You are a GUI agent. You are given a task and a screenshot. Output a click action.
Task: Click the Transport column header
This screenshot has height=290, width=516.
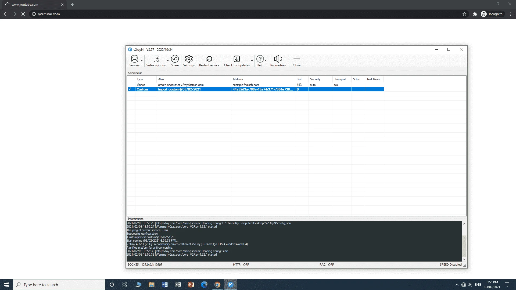[342, 79]
